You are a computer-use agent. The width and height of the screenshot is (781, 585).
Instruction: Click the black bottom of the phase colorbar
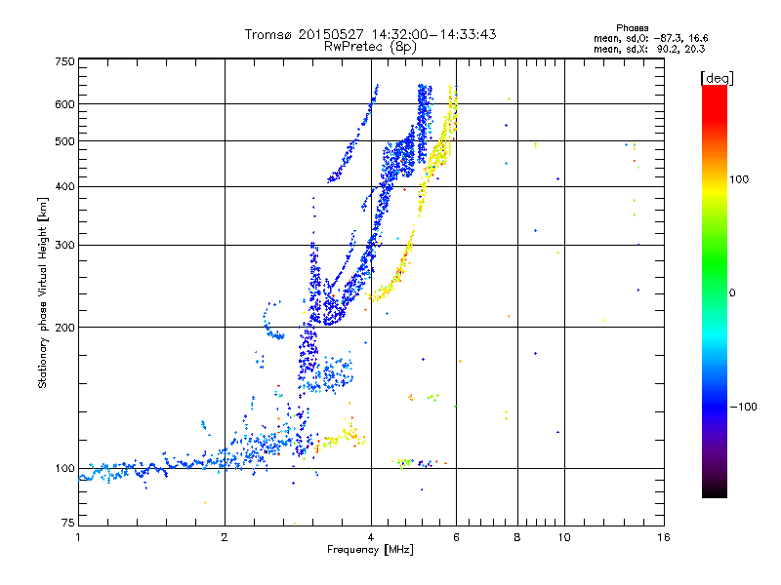pyautogui.click(x=715, y=490)
